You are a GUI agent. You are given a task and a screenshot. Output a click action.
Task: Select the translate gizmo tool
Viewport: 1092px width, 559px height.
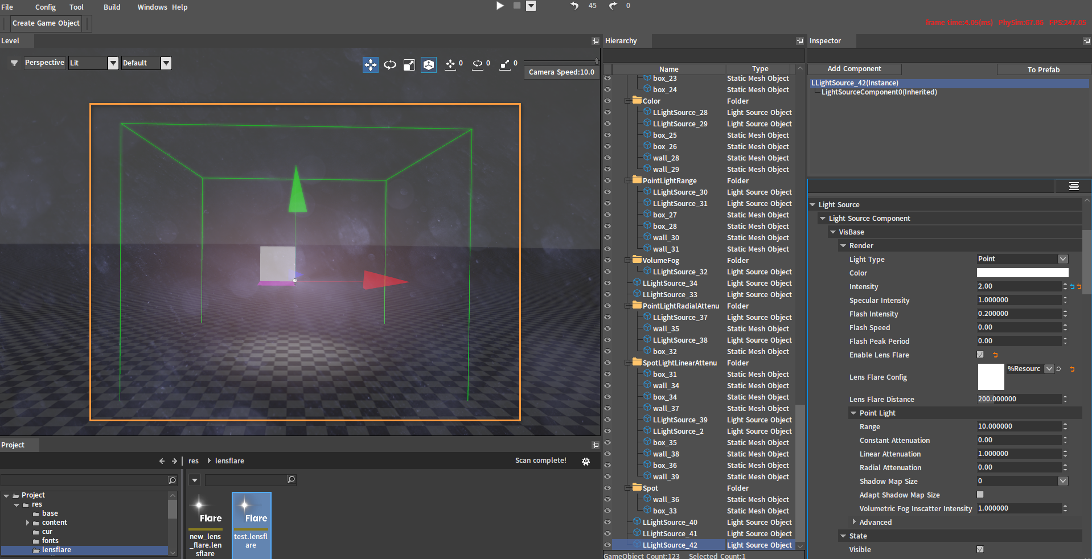click(371, 65)
